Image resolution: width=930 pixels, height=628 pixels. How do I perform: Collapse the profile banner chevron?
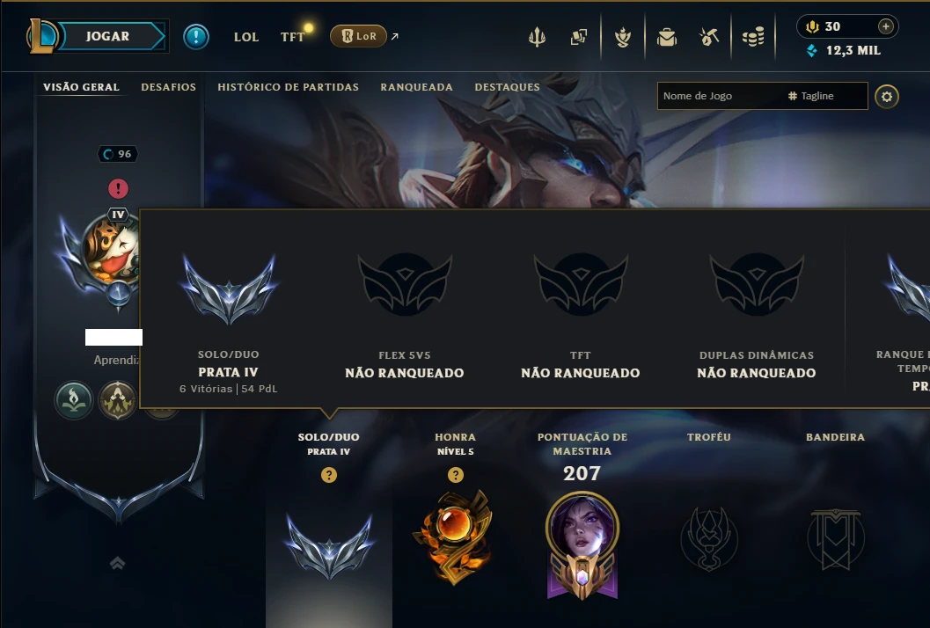pos(117,563)
